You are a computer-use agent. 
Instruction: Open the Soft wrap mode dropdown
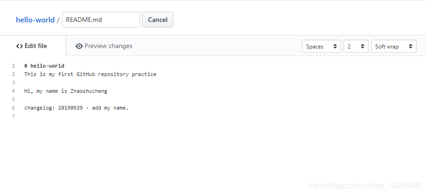(x=394, y=46)
